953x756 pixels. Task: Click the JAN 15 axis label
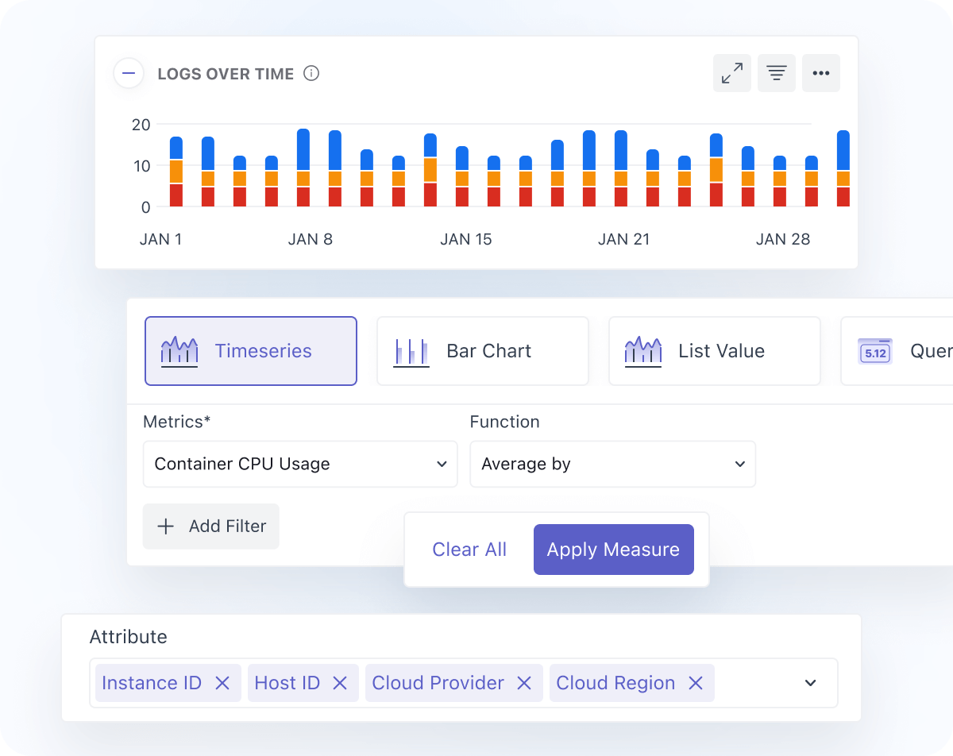[466, 239]
